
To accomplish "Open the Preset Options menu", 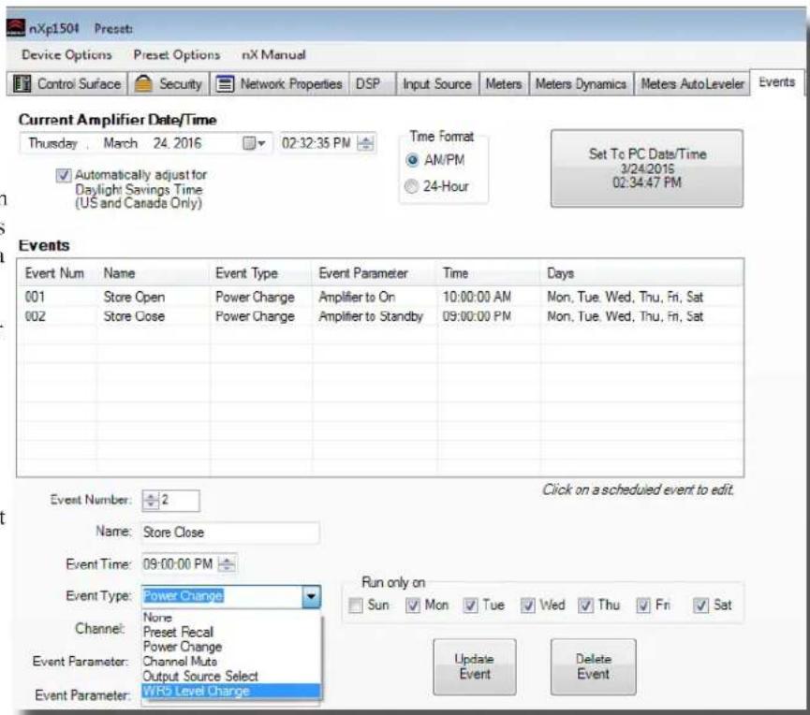I will tap(177, 54).
